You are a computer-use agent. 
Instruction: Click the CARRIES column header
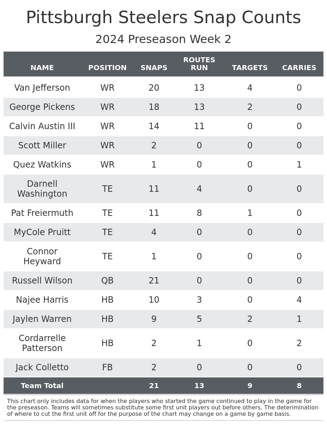(x=299, y=68)
